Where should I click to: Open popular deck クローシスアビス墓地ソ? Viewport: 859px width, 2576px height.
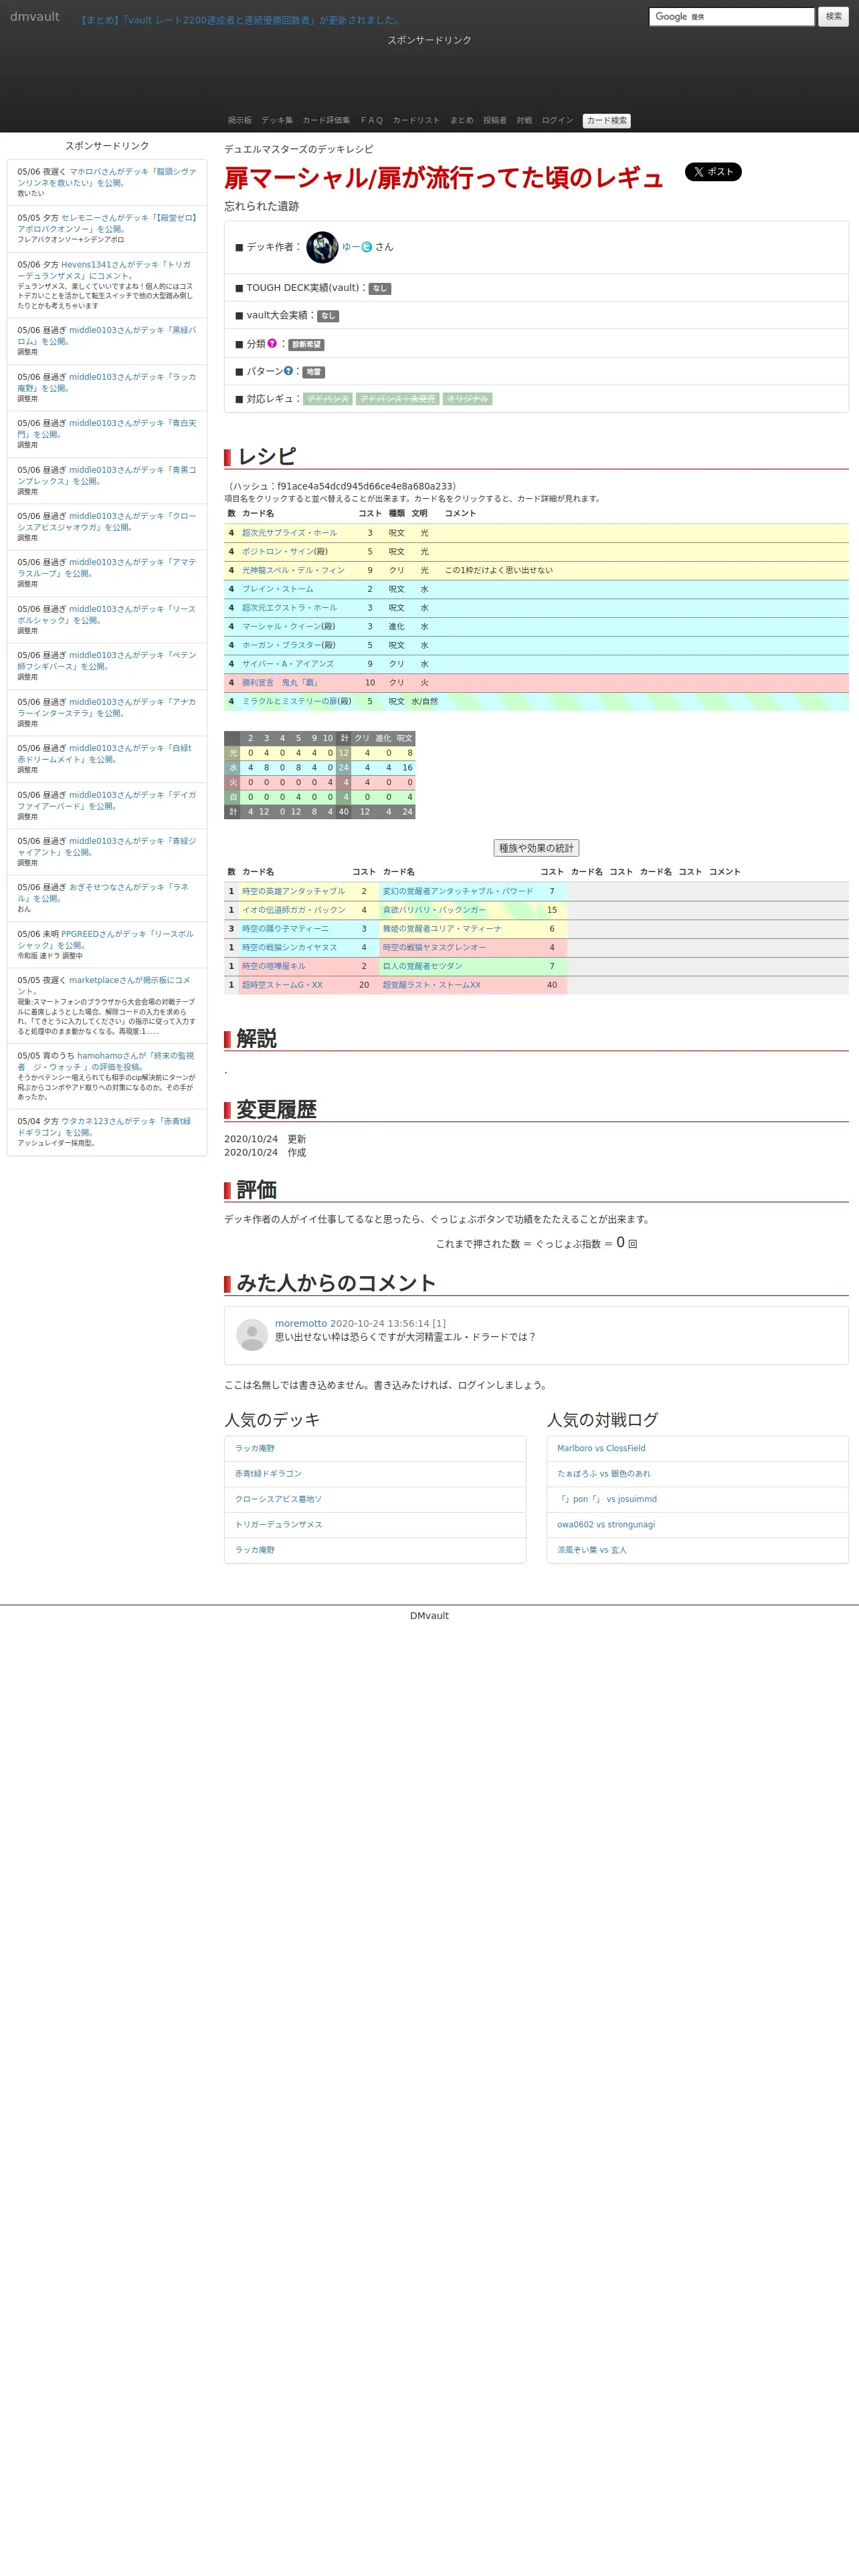[278, 1499]
